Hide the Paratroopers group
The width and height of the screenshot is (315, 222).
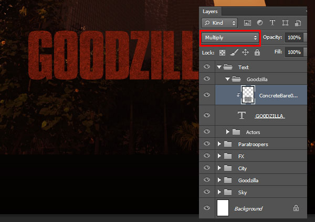click(x=207, y=143)
